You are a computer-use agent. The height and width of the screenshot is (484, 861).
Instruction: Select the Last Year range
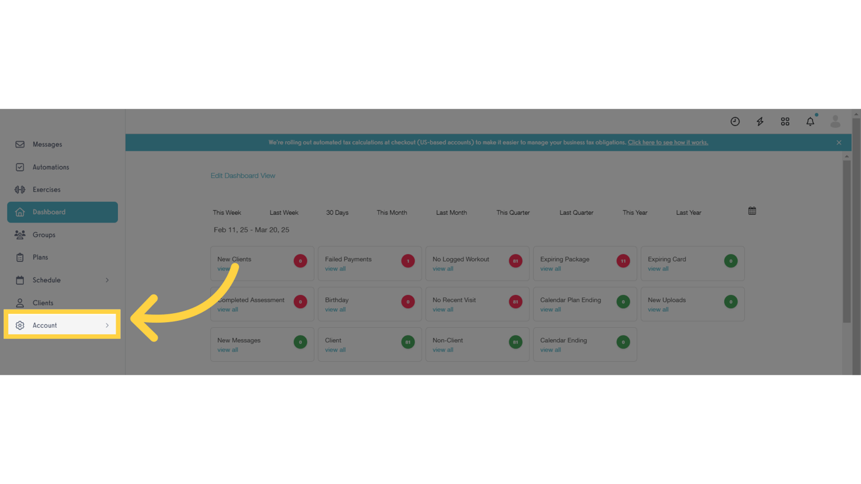pyautogui.click(x=689, y=213)
